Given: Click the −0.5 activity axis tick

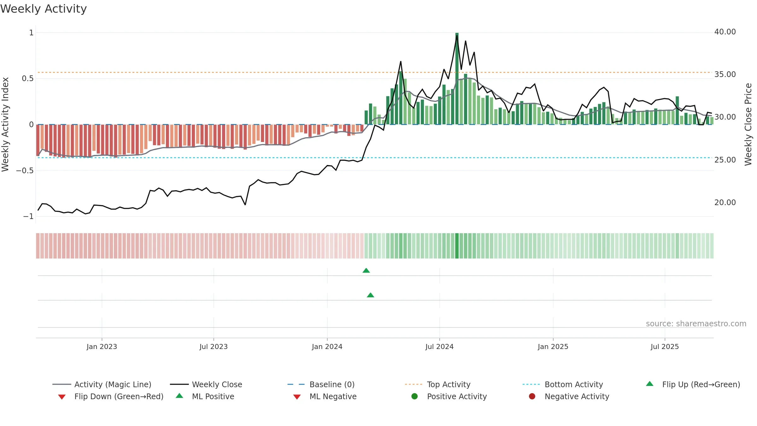Looking at the screenshot, I should click(25, 171).
